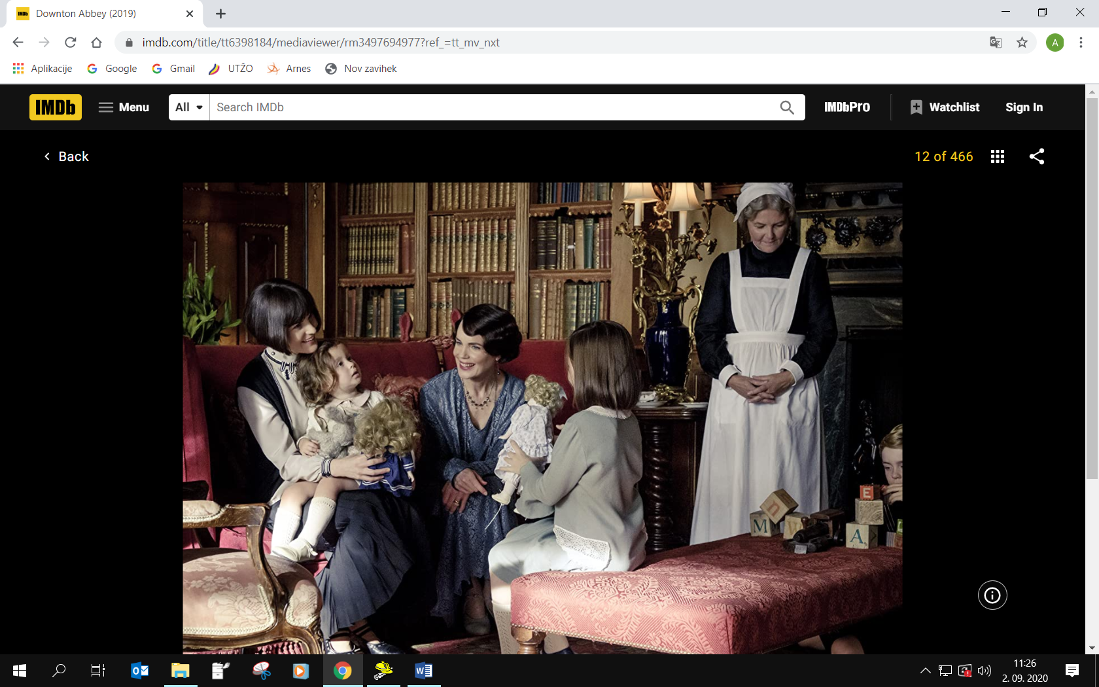
Task: Go back in browser history
Action: point(18,43)
